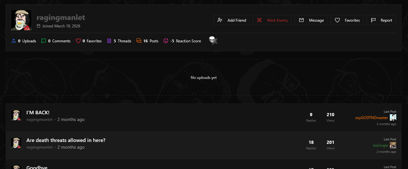The height and width of the screenshot is (169, 408).
Task: Click author ragingmanlet under death threats thread
Action: pos(39,147)
